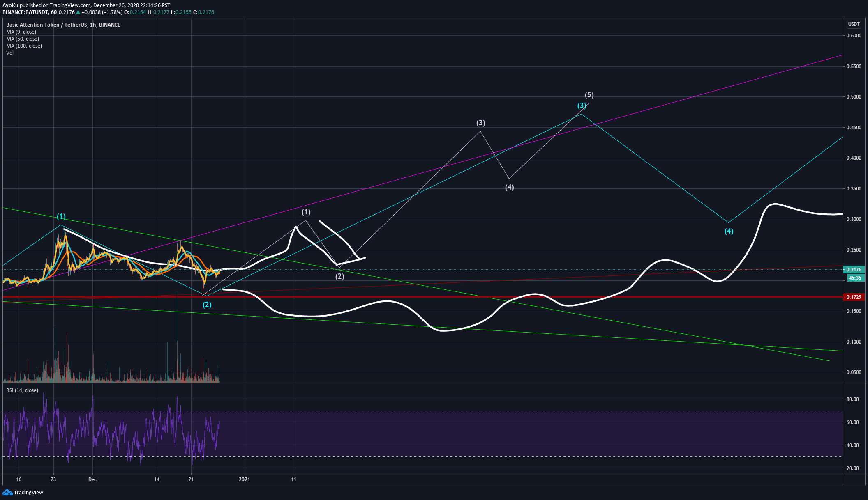
Task: Click the 11 date on time axis
Action: point(294,479)
